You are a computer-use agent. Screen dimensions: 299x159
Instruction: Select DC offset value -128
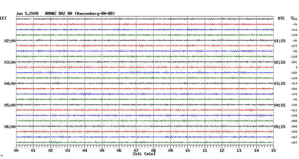point(294,57)
